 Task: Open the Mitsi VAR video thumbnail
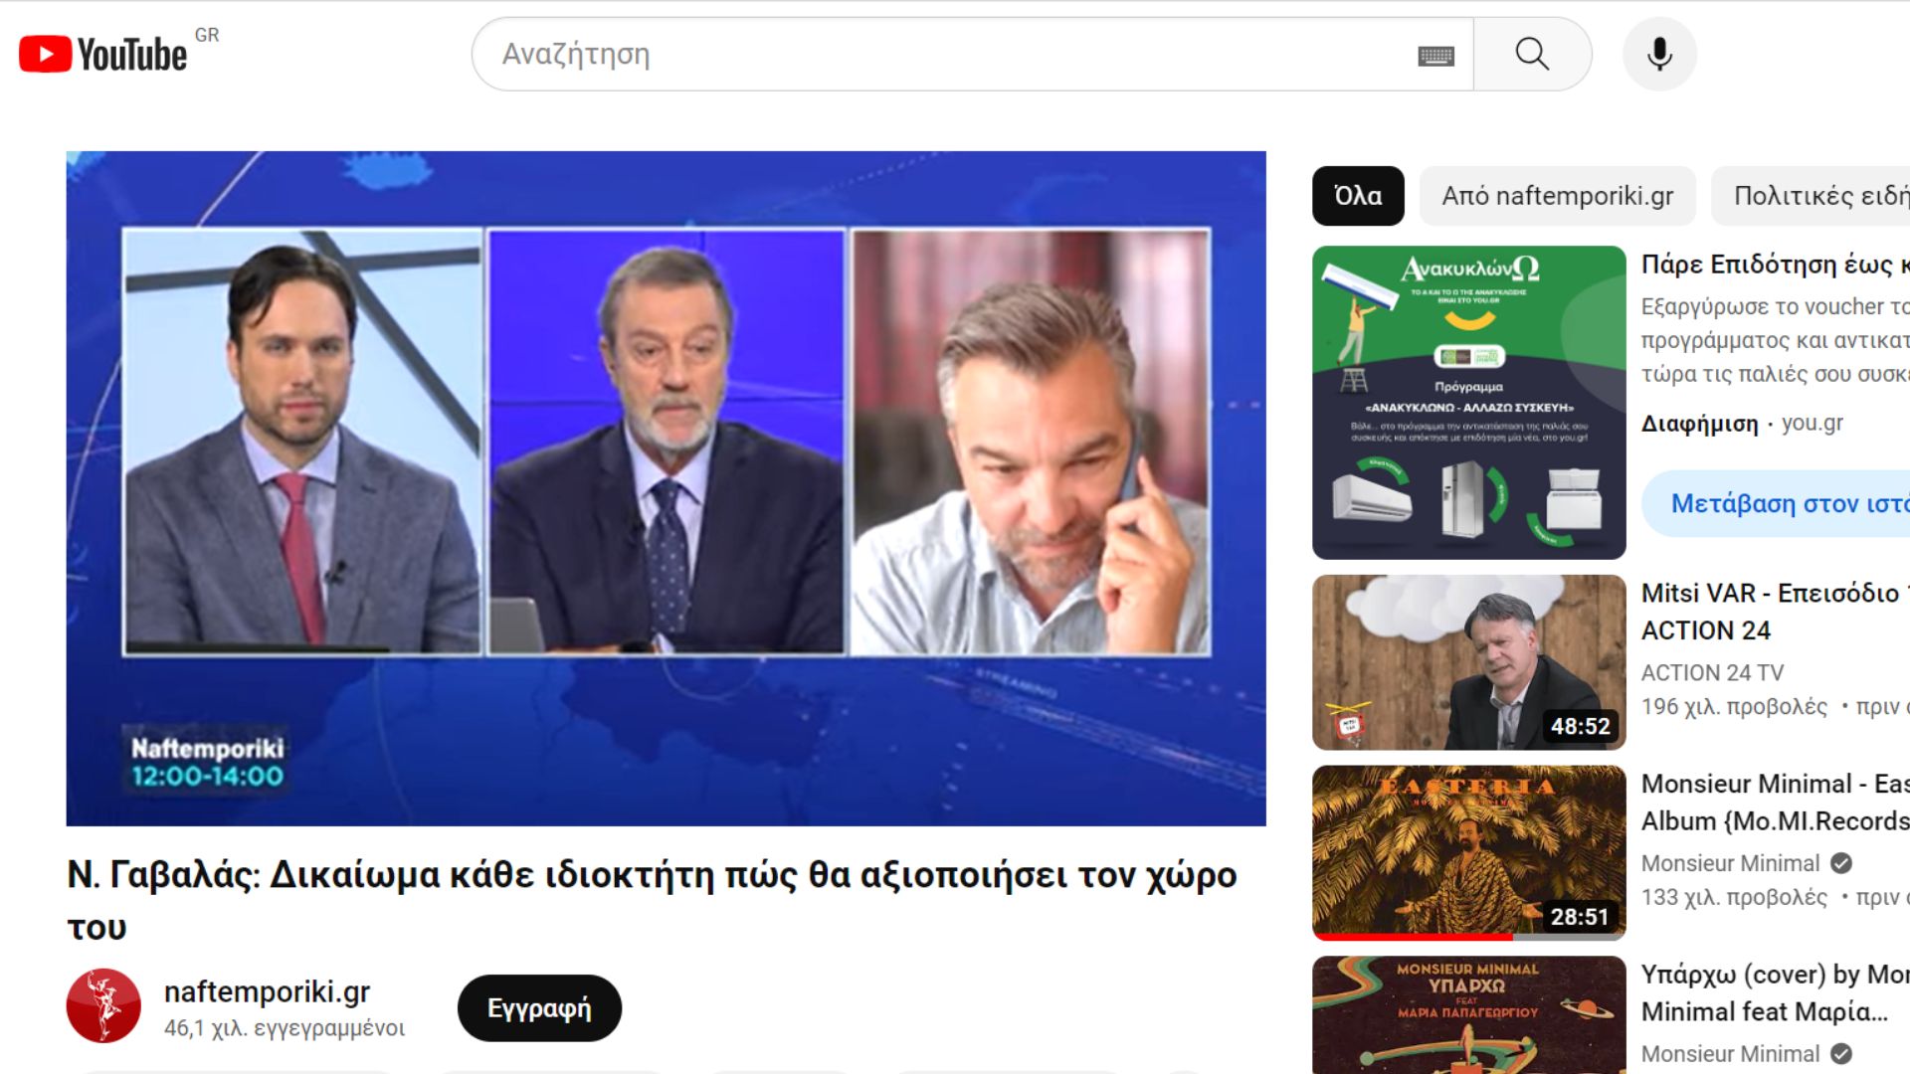[1468, 662]
